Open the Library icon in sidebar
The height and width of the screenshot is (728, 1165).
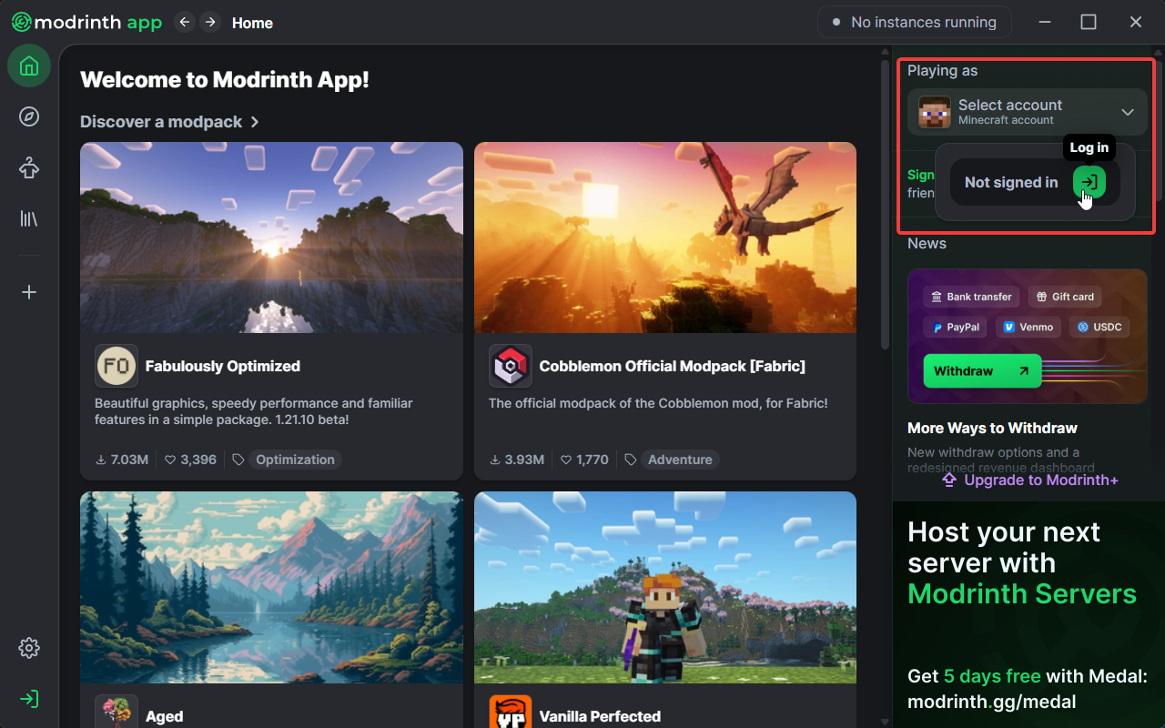(x=29, y=218)
